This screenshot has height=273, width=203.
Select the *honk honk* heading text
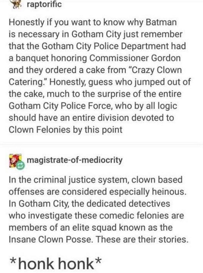(55, 264)
